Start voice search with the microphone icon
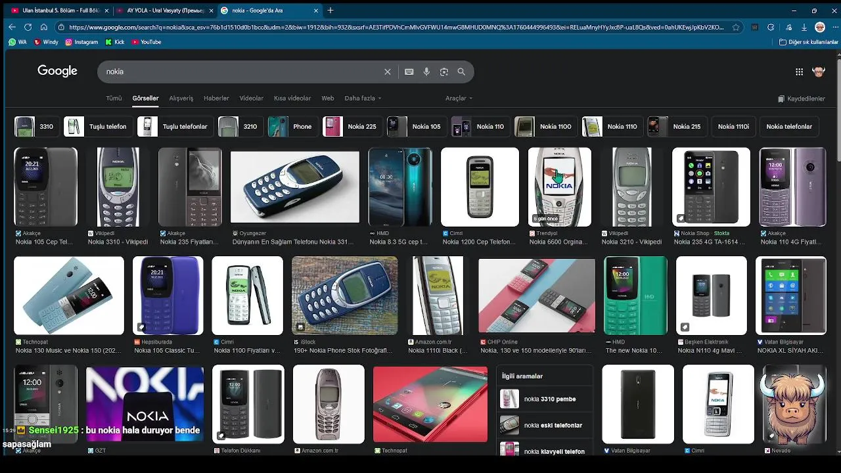The height and width of the screenshot is (473, 841). (x=426, y=72)
